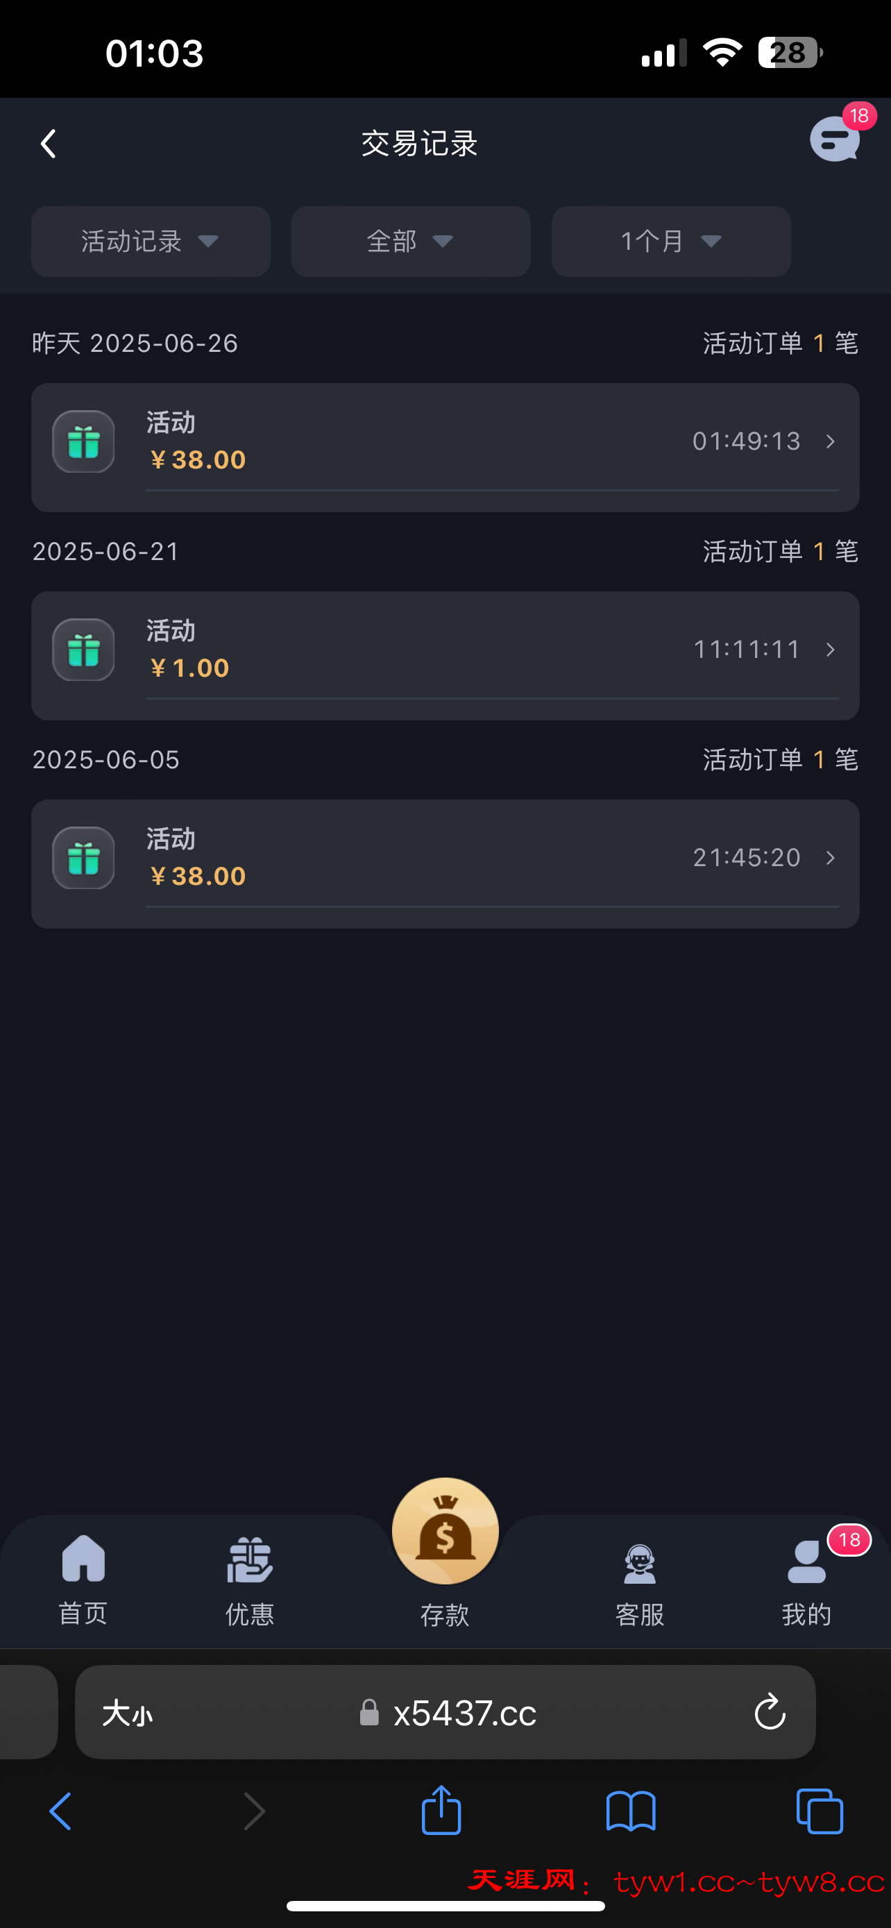Expand the 全部 filter dropdown
The width and height of the screenshot is (891, 1928).
pos(411,241)
